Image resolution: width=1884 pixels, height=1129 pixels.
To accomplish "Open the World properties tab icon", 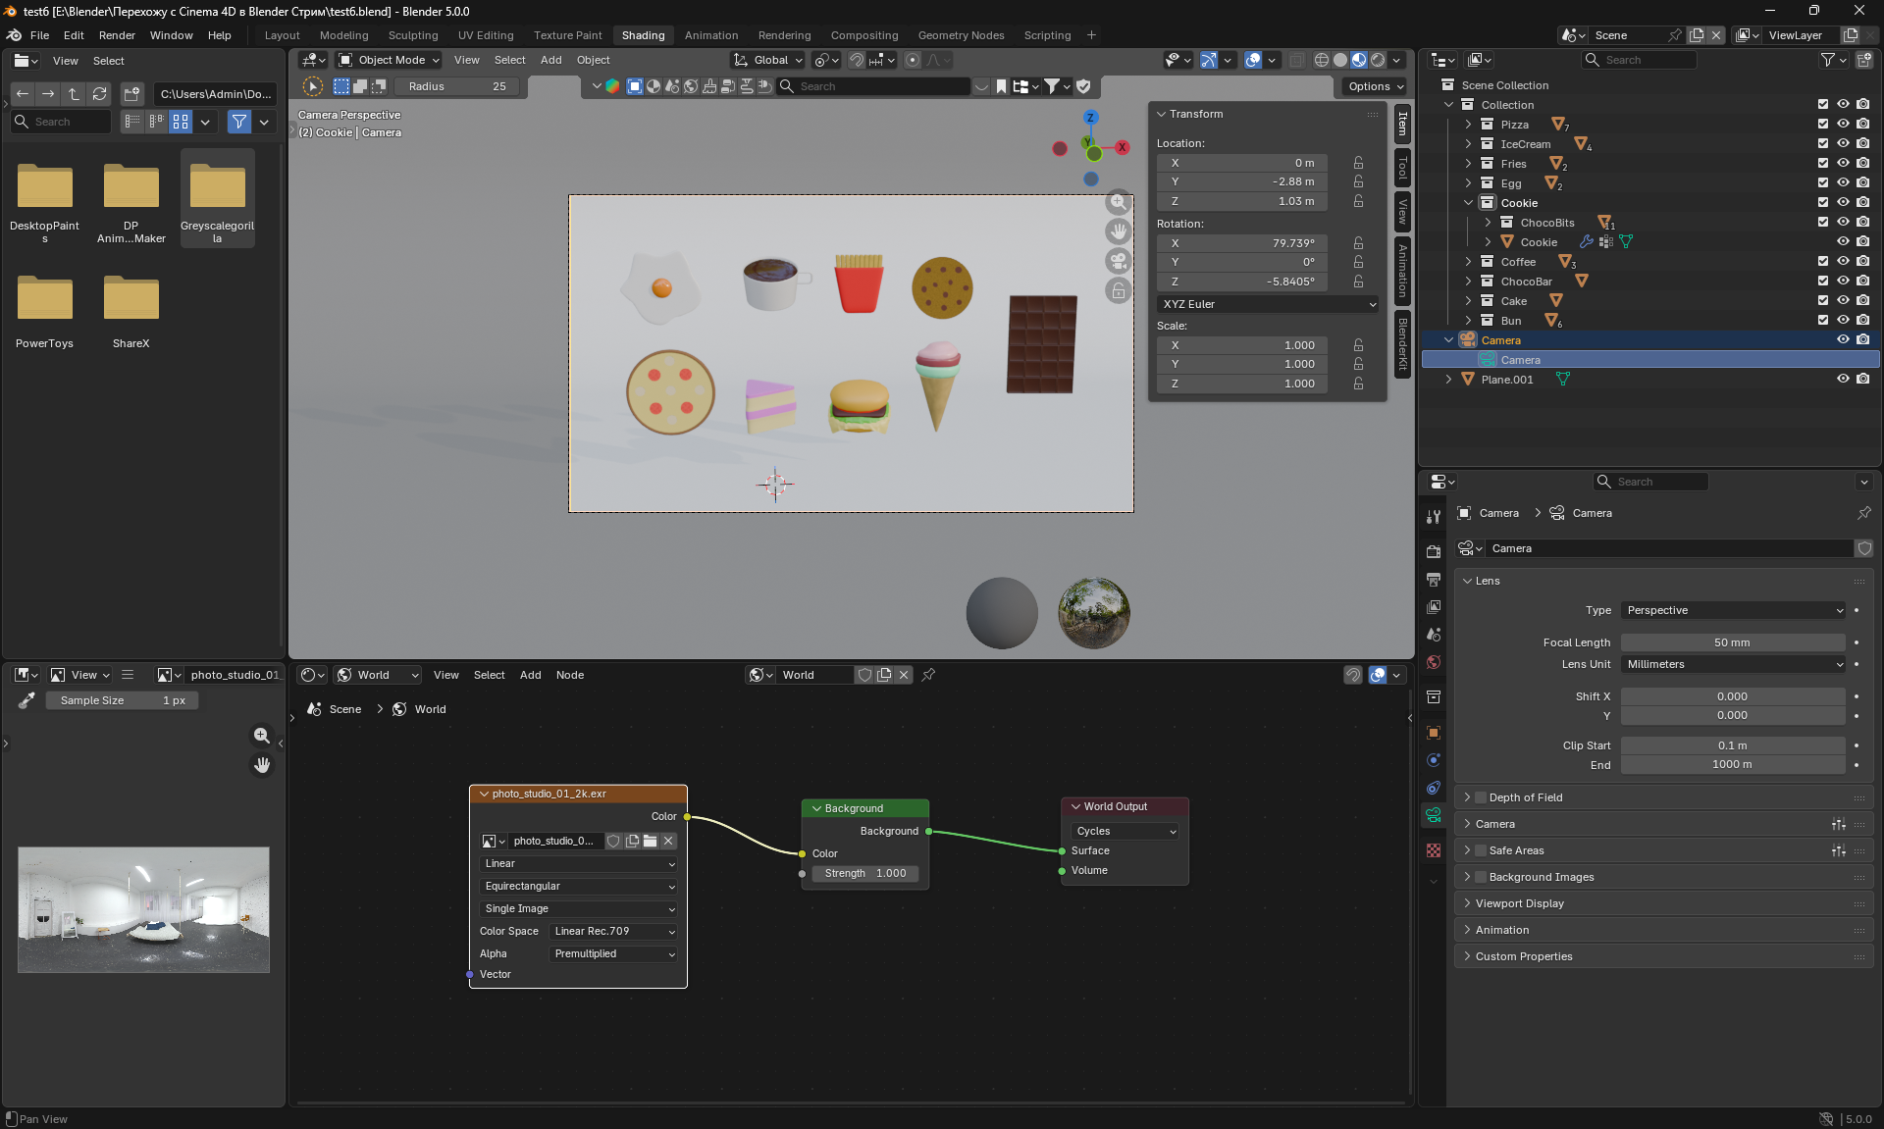I will pos(1434,662).
